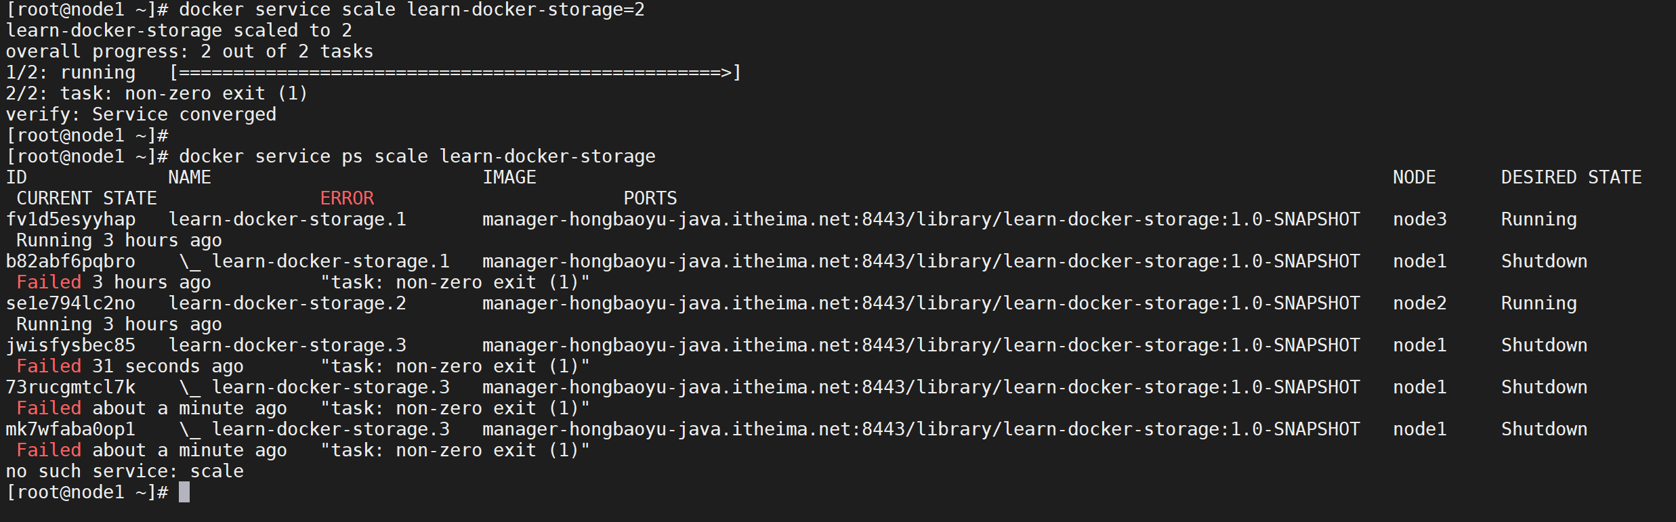Click the NODE column header

(1414, 177)
